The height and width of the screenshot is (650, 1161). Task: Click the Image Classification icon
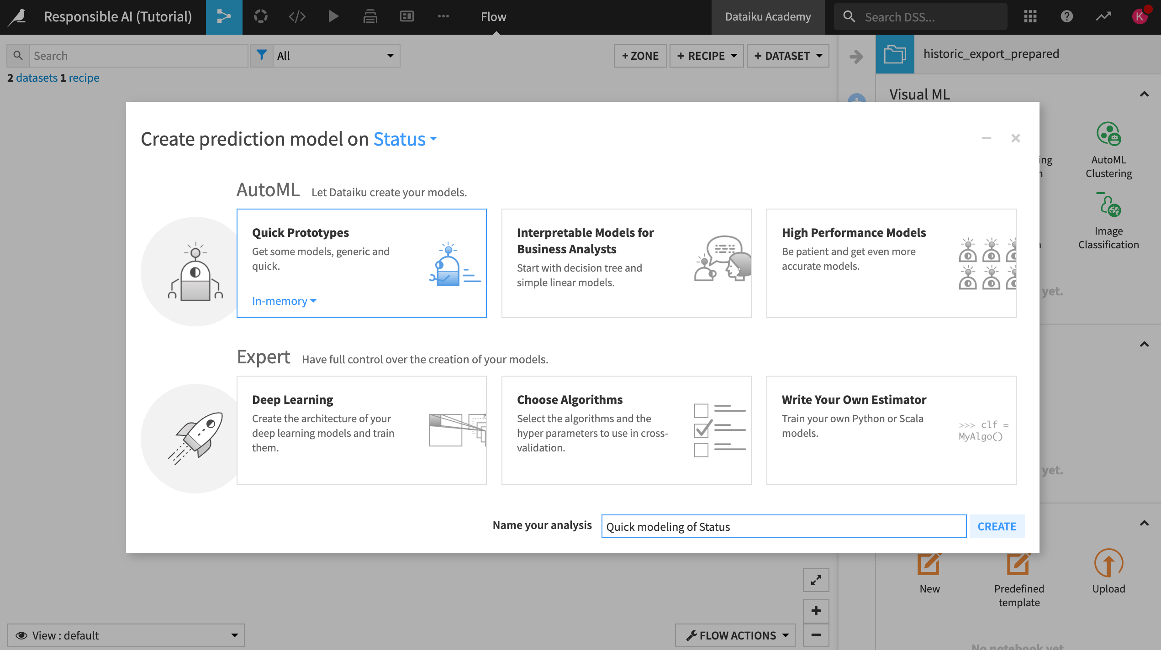(x=1108, y=210)
